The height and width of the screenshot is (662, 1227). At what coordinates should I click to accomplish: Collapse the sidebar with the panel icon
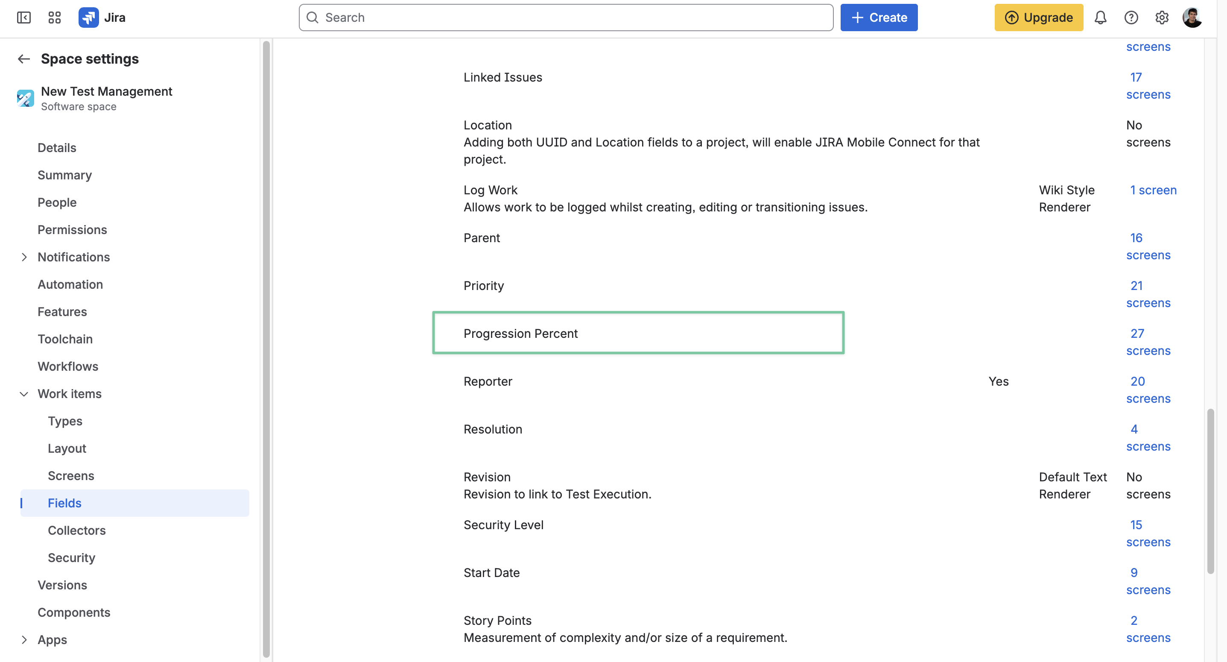click(23, 18)
